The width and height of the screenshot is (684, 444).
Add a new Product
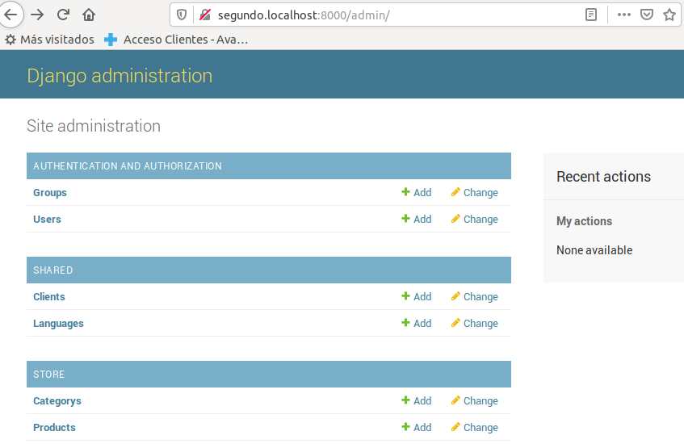tap(417, 428)
